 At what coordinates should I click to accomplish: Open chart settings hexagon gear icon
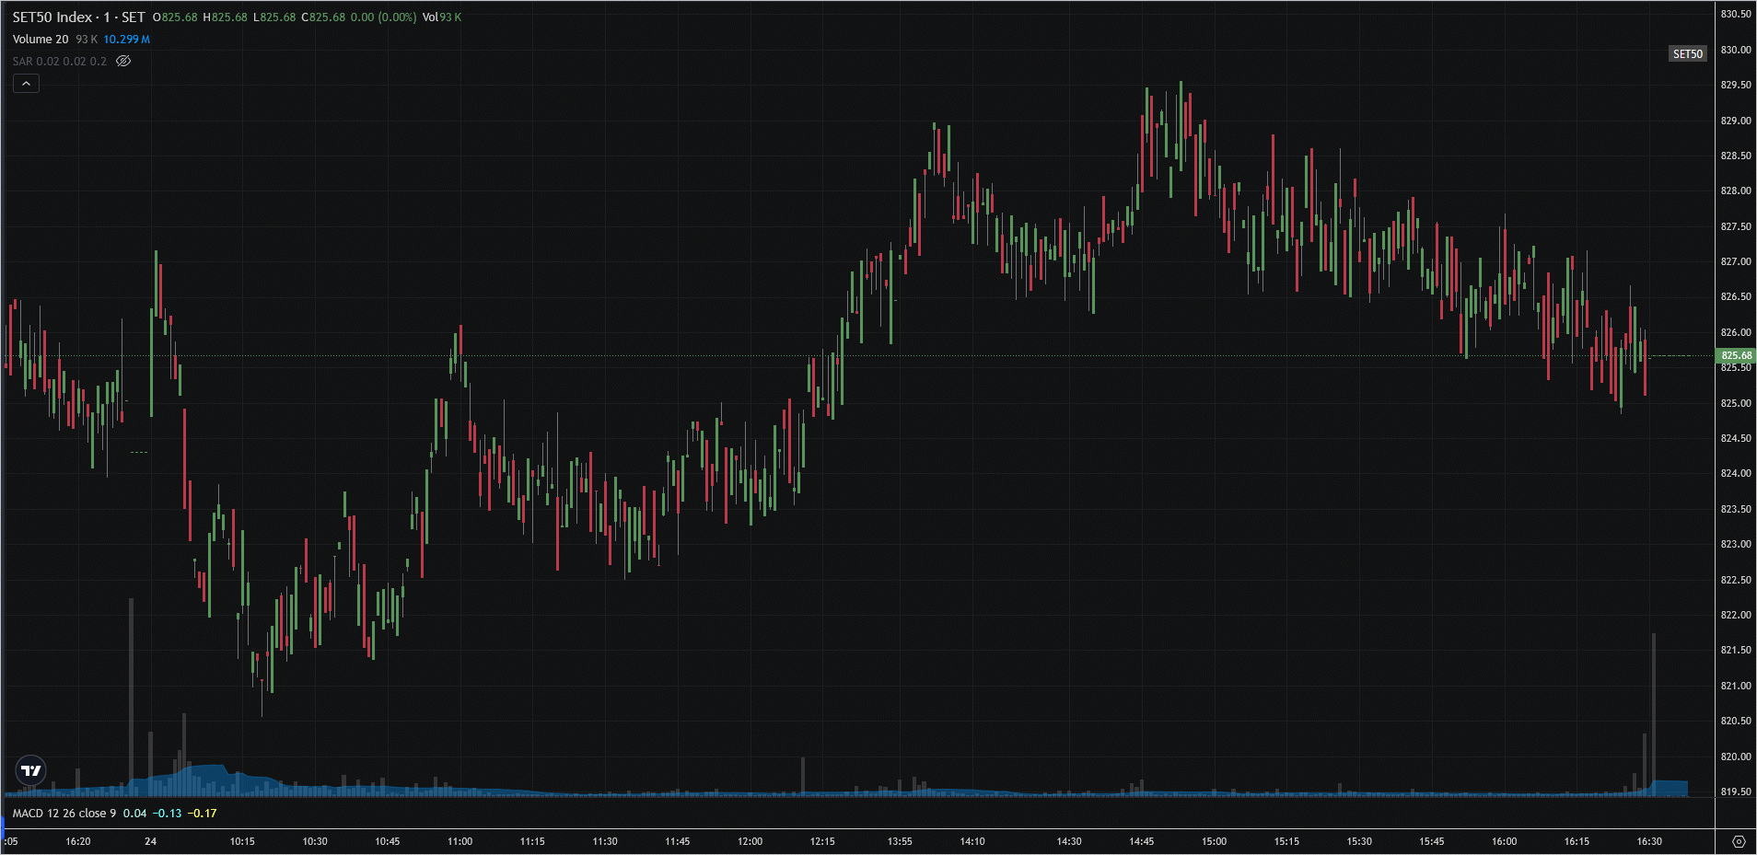tap(1738, 841)
